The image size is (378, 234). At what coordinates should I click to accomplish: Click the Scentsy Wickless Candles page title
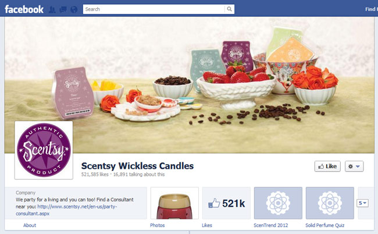pos(137,166)
